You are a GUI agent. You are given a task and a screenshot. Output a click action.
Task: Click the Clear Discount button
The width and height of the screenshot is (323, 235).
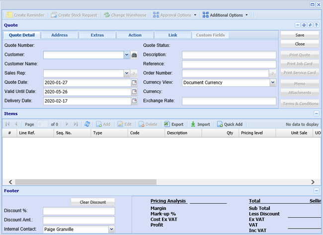pos(92,202)
